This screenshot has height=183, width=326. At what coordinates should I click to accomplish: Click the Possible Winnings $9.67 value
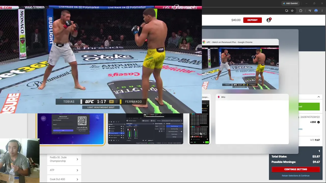coord(316,162)
